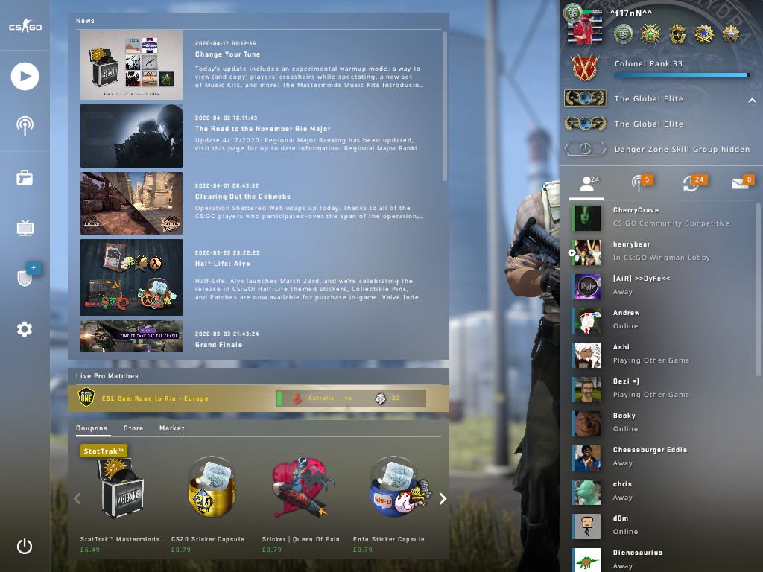
Task: Click the ESL One tournament logo
Action: click(x=86, y=398)
